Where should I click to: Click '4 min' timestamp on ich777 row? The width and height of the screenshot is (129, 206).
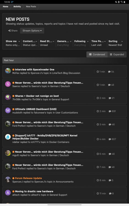pos(102,139)
